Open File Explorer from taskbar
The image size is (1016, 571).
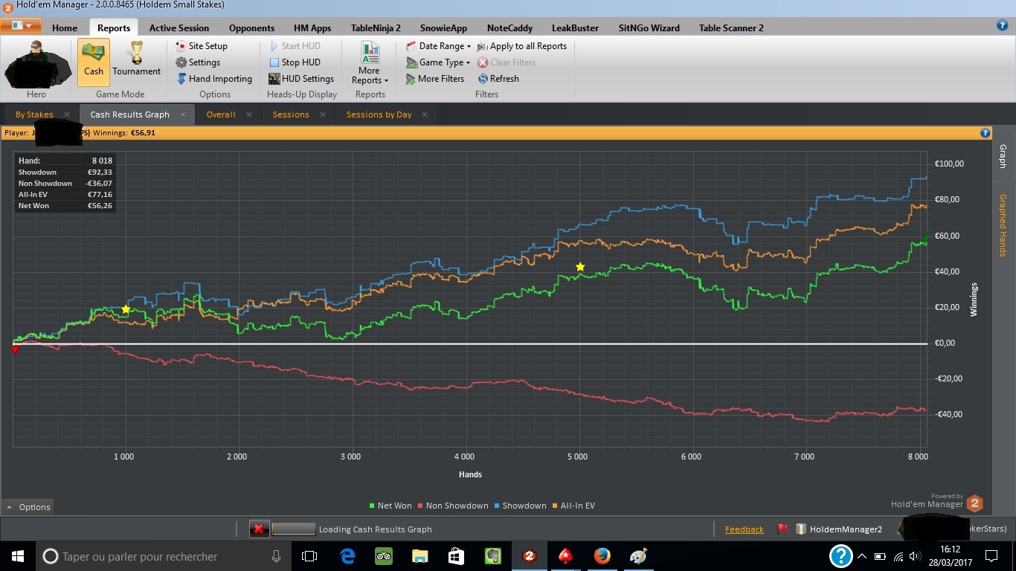[420, 556]
